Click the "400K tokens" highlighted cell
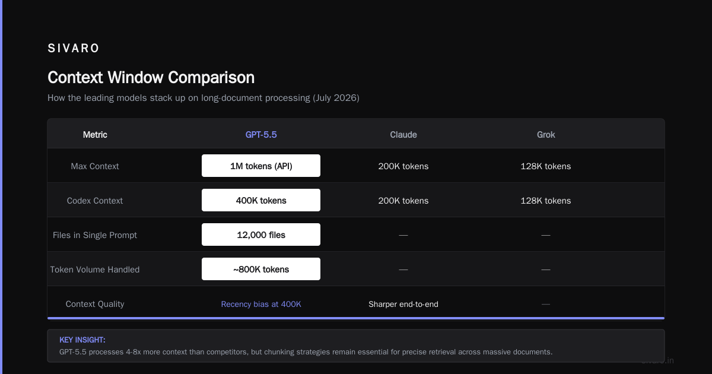The height and width of the screenshot is (374, 712). (261, 200)
